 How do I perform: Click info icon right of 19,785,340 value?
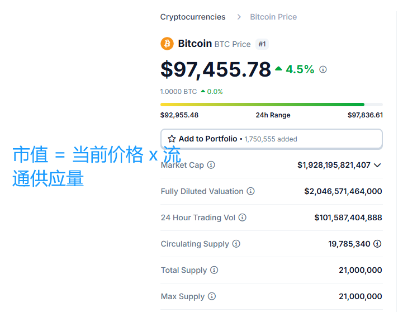click(377, 244)
